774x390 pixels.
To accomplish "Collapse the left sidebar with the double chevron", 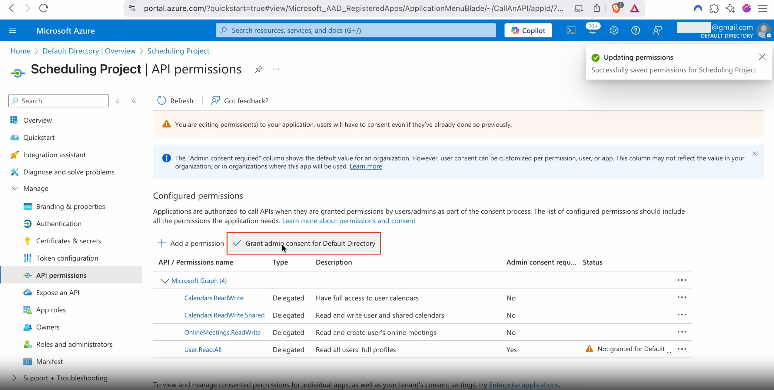I will click(134, 101).
